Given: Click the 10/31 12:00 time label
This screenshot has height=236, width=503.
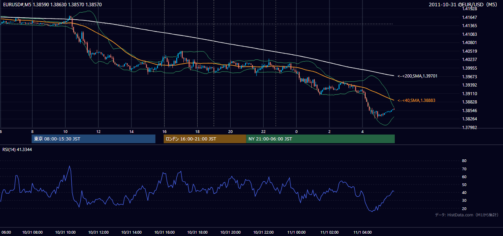Looking at the screenshot, I should coord(98,232).
